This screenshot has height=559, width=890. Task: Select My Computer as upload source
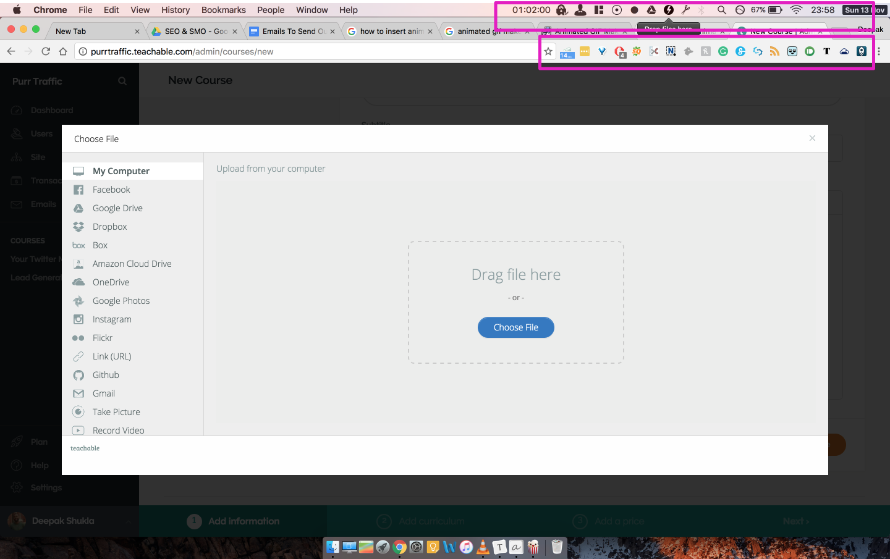133,171
